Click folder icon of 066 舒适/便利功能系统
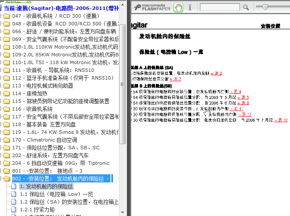290x216 pixels. pyautogui.click(x=6, y=32)
